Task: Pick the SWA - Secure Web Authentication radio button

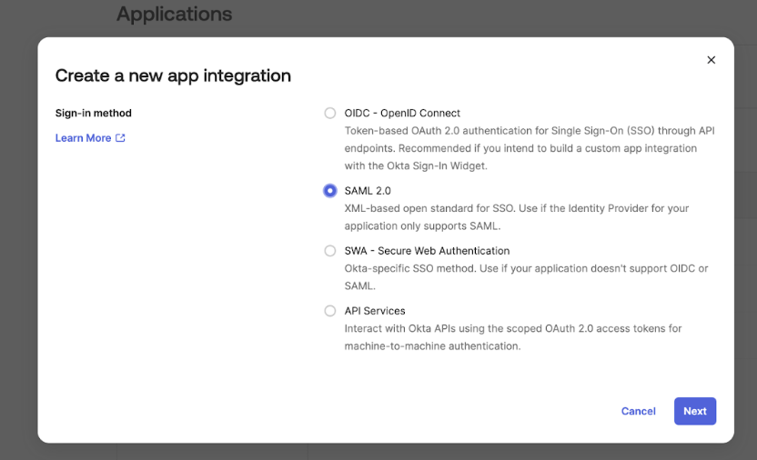Action: tap(330, 251)
